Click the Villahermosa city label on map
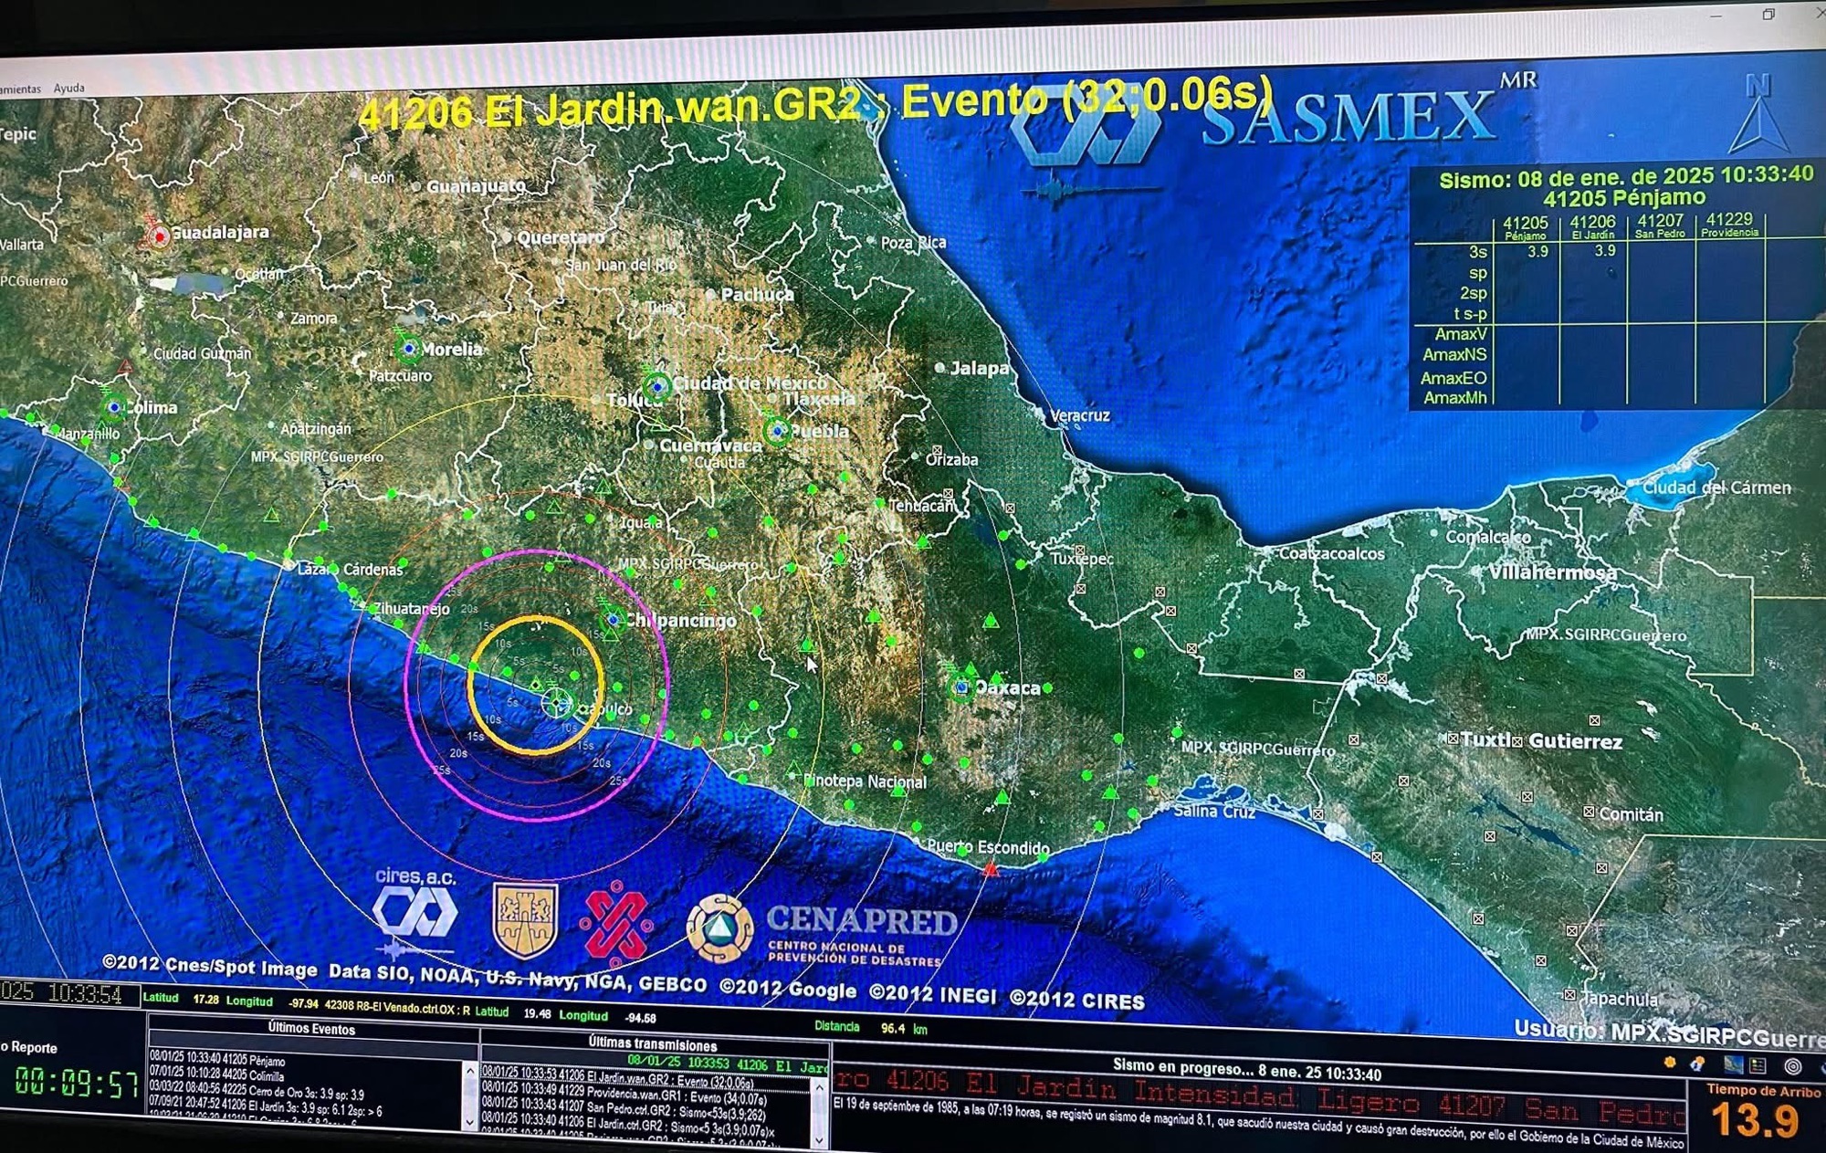Image resolution: width=1826 pixels, height=1153 pixels. tap(1553, 573)
